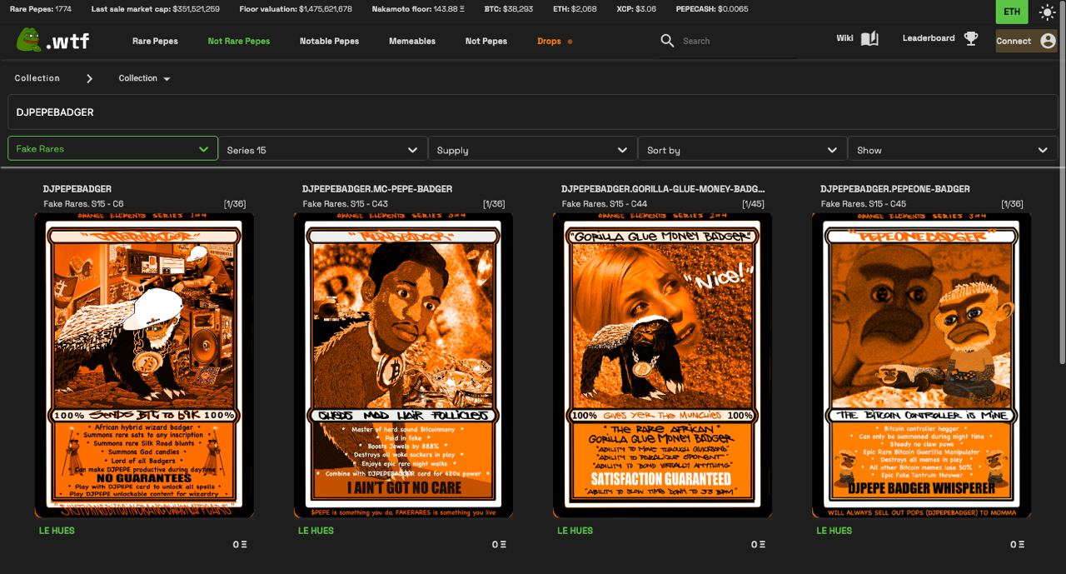
Task: Open the DJPEPEBADGER card image
Action: [x=144, y=365]
